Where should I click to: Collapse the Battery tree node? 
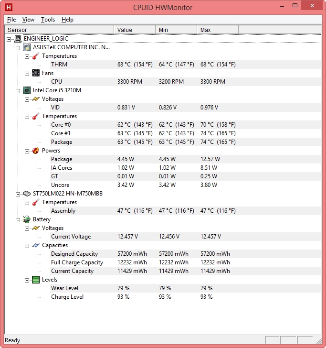pos(18,219)
